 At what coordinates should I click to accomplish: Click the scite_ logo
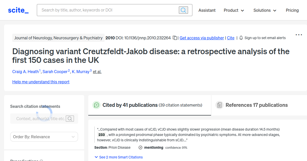point(18,10)
